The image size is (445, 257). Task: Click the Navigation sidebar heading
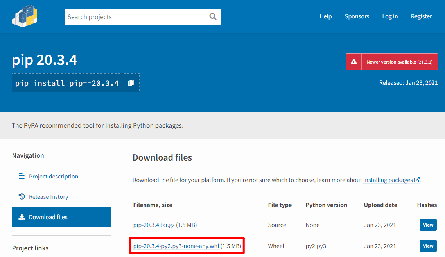click(28, 155)
